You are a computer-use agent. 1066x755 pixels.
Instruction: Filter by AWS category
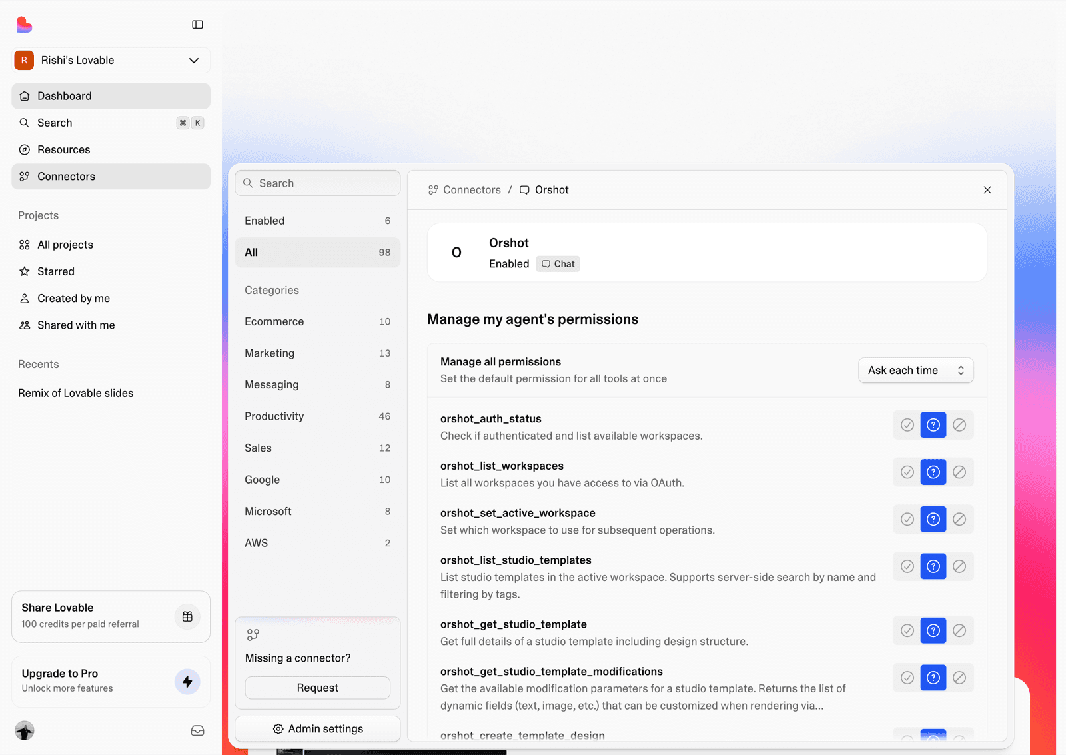[x=318, y=543]
